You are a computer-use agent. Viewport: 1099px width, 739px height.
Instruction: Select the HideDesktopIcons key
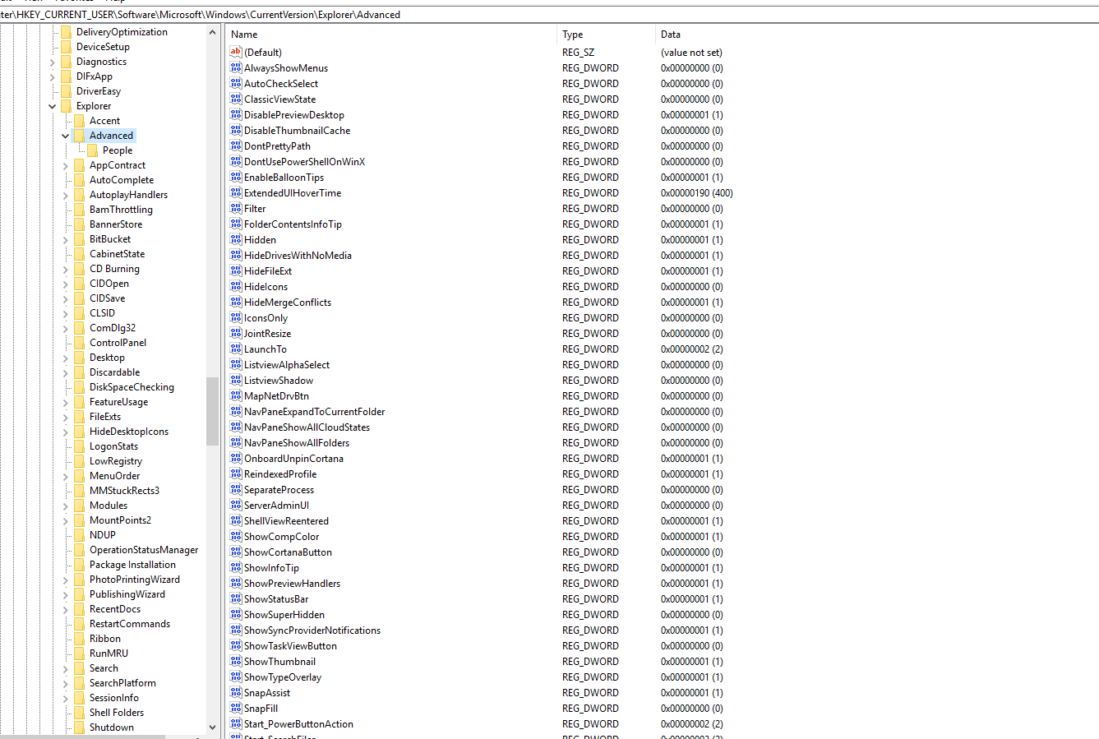[129, 432]
